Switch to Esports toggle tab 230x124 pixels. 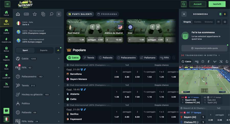pos(44,50)
